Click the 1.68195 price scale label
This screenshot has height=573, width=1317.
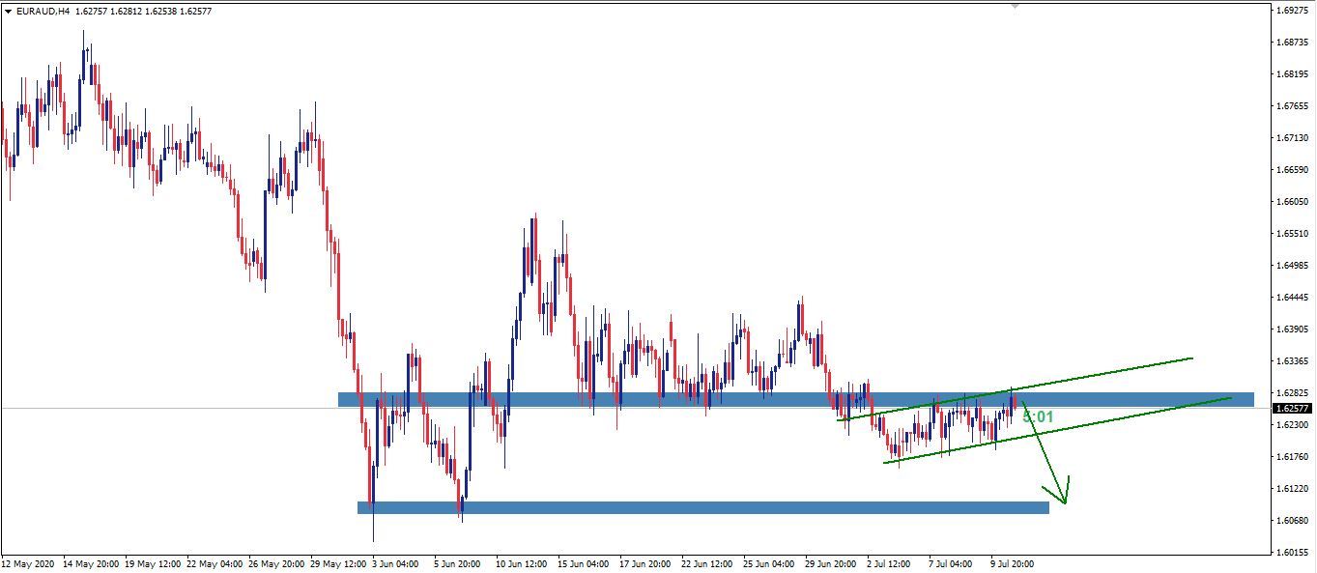[x=1292, y=74]
